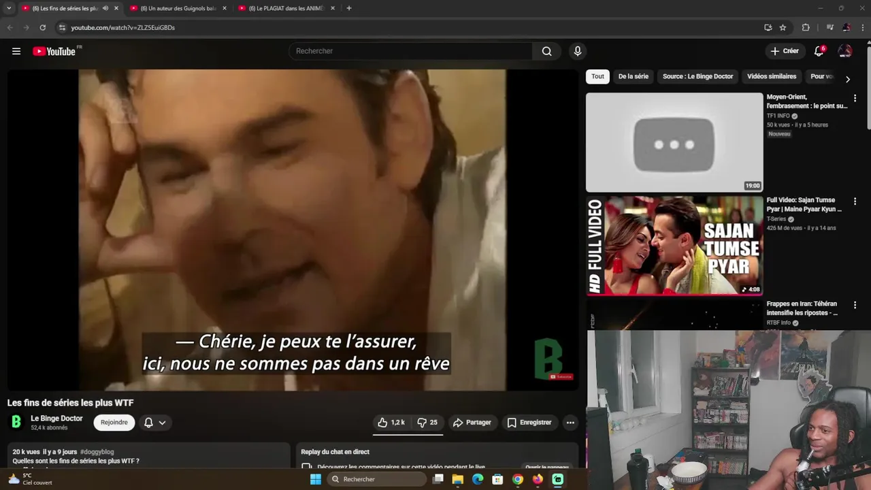Open the Le Binge Doctor channel name
Viewport: 871px width, 490px height.
point(56,419)
